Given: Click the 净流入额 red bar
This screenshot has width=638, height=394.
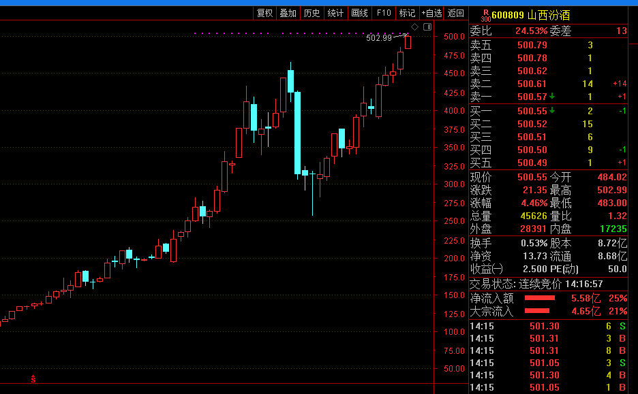Looking at the screenshot, I should pyautogui.click(x=540, y=298).
